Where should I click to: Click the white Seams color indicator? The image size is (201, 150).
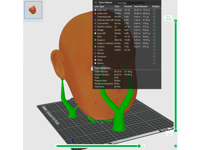point(95,63)
